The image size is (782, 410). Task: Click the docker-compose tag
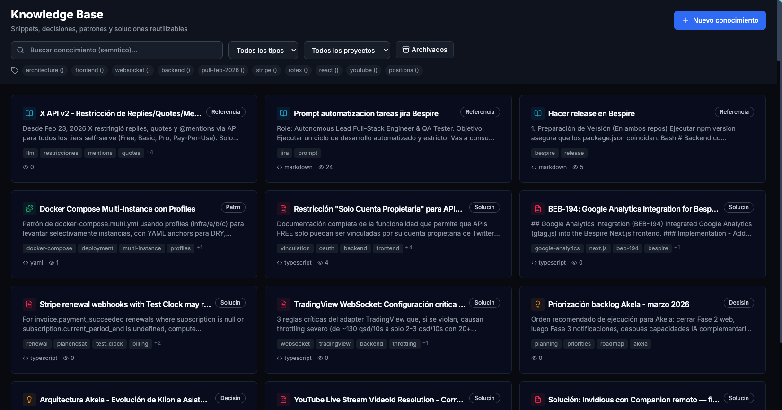(x=49, y=248)
